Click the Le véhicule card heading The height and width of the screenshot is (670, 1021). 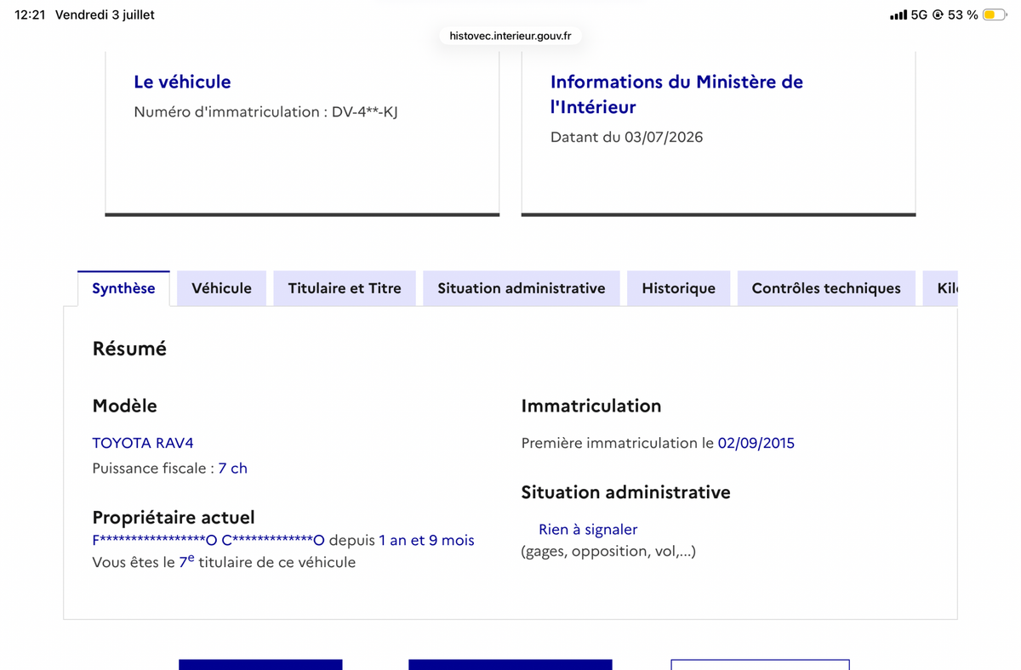(x=182, y=82)
